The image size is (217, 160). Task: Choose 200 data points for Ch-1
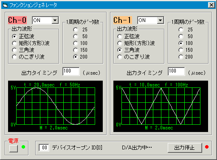[186, 57]
